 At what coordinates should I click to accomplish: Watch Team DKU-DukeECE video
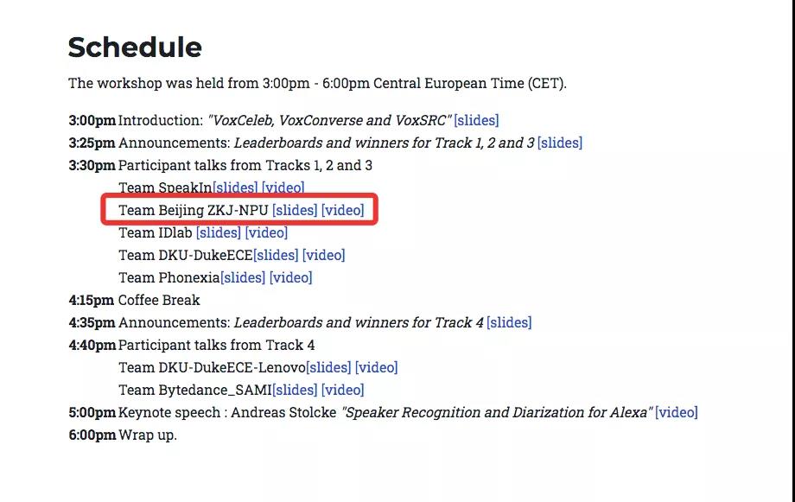(x=324, y=255)
